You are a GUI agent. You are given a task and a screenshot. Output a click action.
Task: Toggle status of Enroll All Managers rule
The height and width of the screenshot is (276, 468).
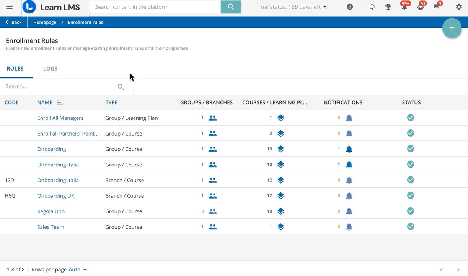411,118
